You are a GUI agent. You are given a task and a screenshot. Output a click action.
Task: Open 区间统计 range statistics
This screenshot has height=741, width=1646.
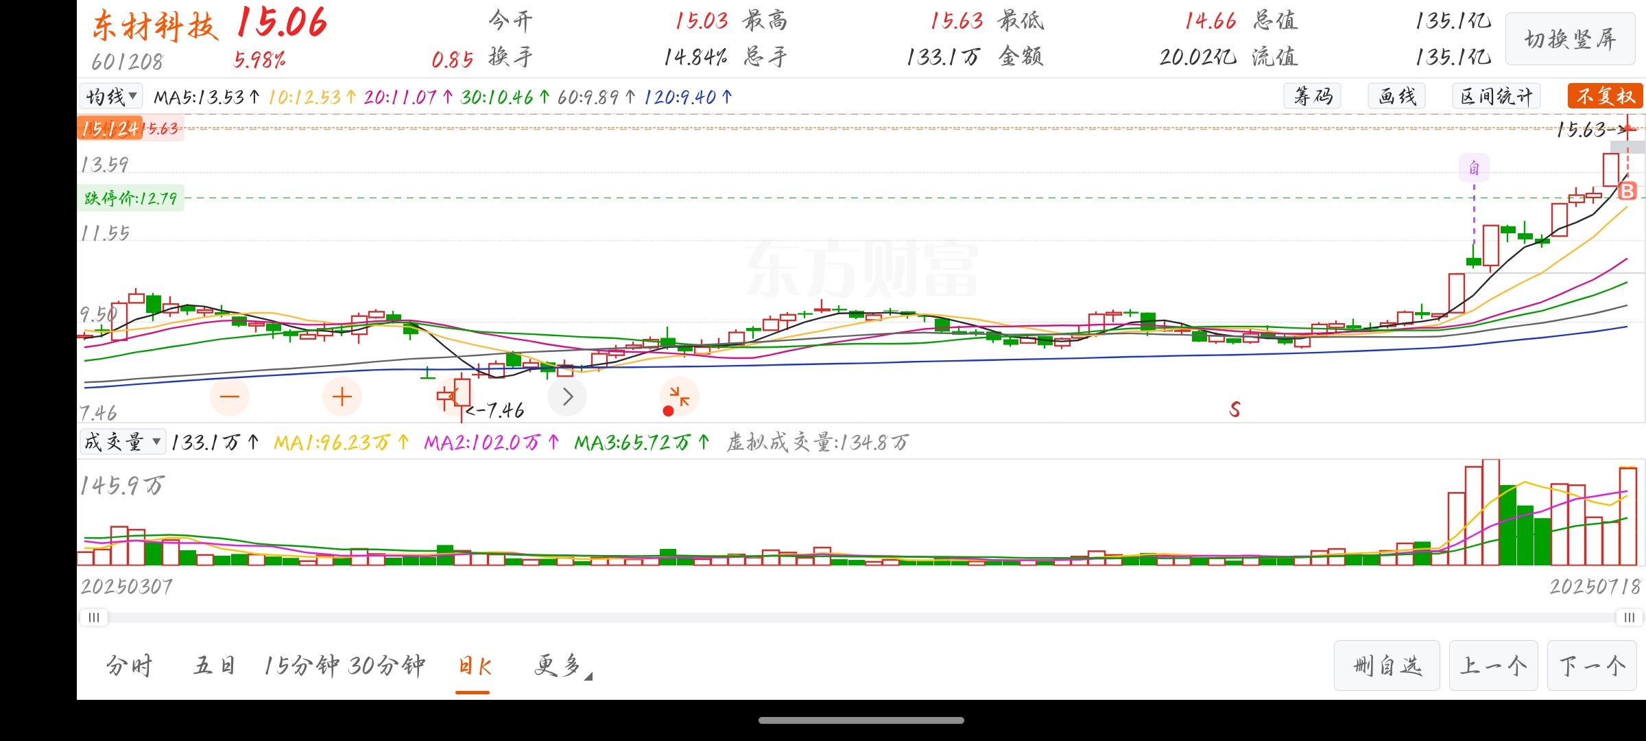tap(1496, 96)
